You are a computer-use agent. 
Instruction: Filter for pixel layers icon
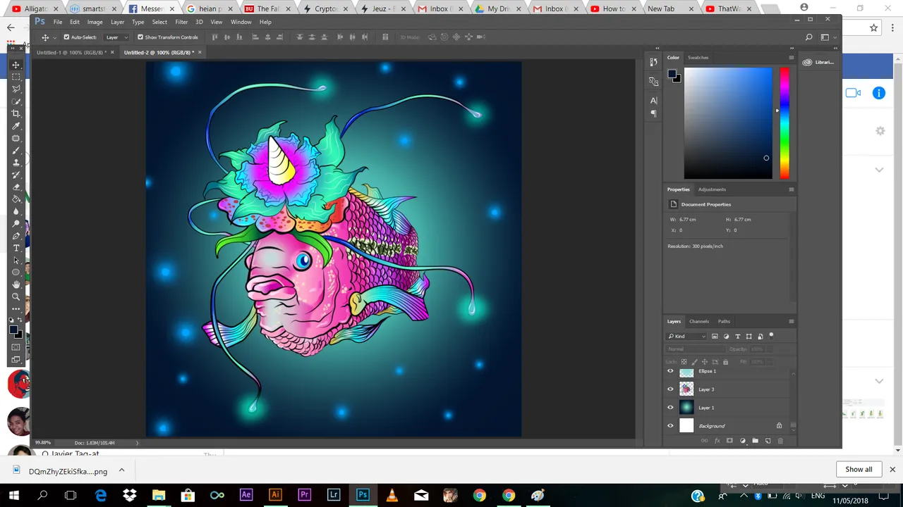coord(715,337)
